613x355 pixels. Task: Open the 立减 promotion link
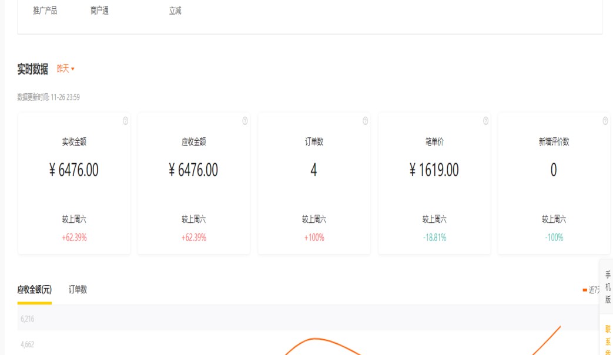pos(175,11)
